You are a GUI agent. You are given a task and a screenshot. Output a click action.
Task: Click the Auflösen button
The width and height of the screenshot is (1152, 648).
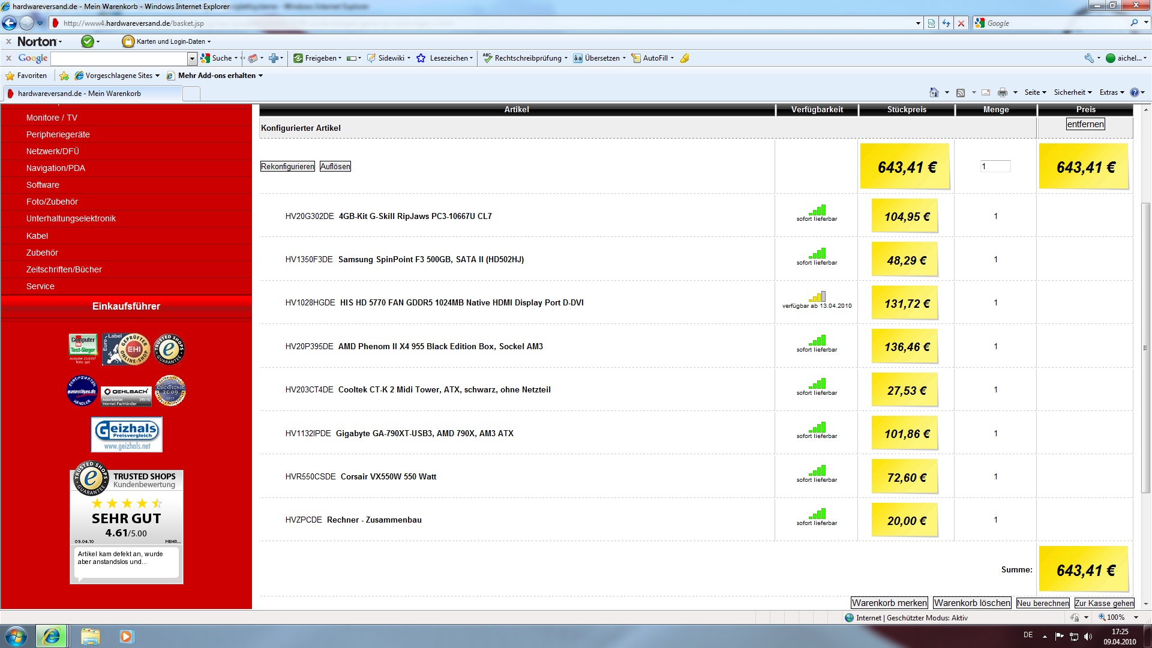click(x=335, y=166)
